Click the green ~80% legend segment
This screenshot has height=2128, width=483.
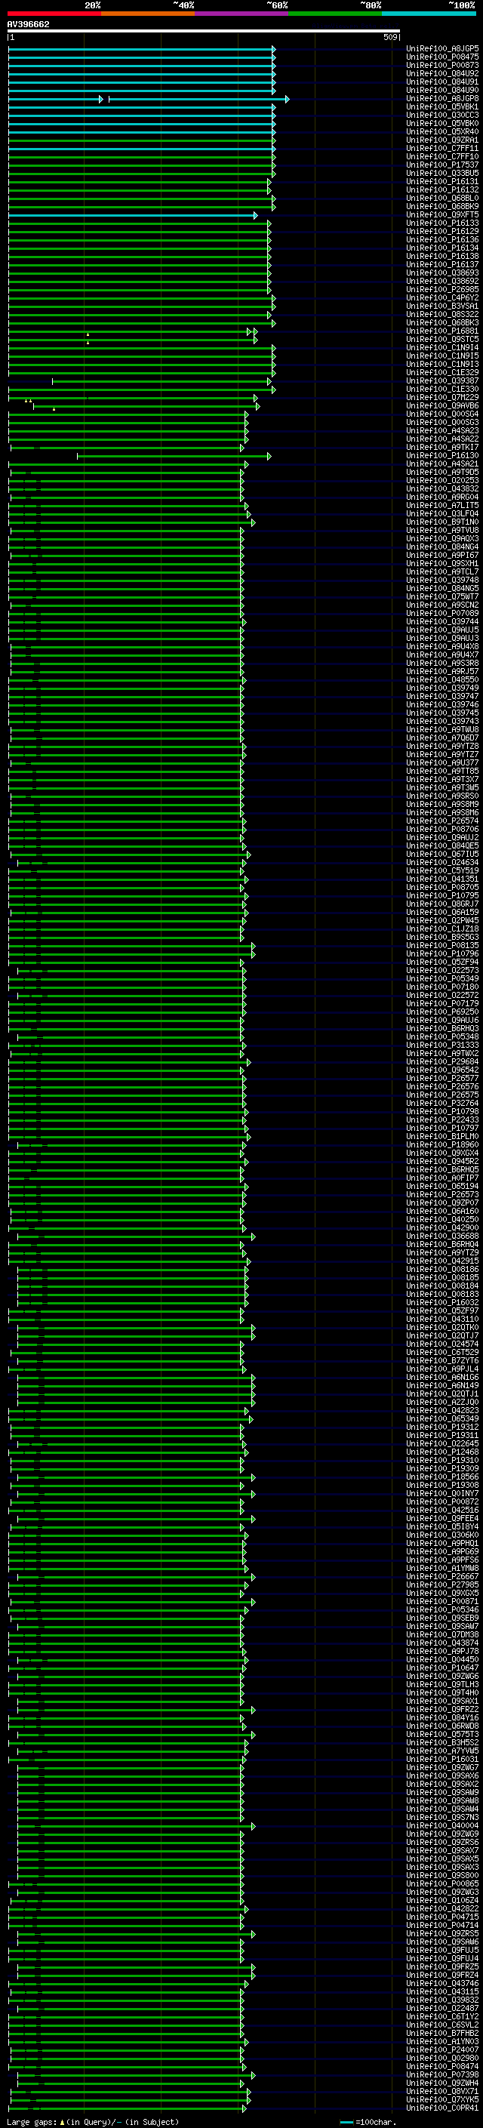[335, 14]
